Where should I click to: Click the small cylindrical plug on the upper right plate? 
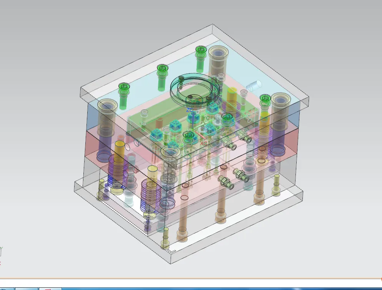tap(255, 85)
